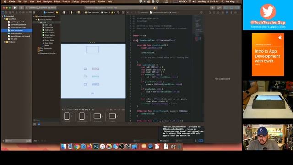
Task: Click related items grid icon in jump bar
Action: [x=34, y=12]
